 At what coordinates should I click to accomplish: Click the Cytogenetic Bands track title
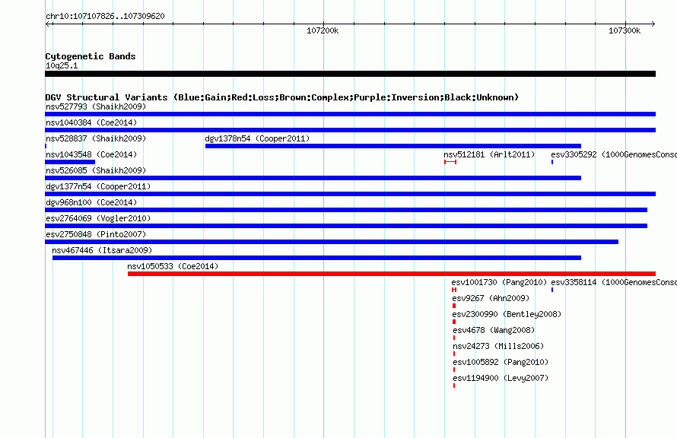coord(91,56)
